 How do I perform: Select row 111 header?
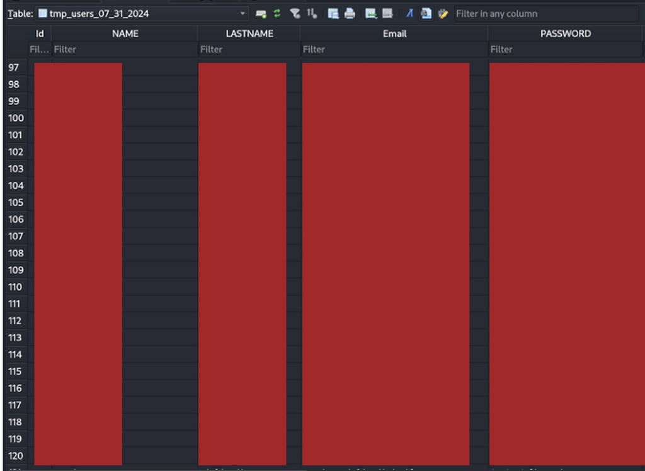[x=16, y=304]
